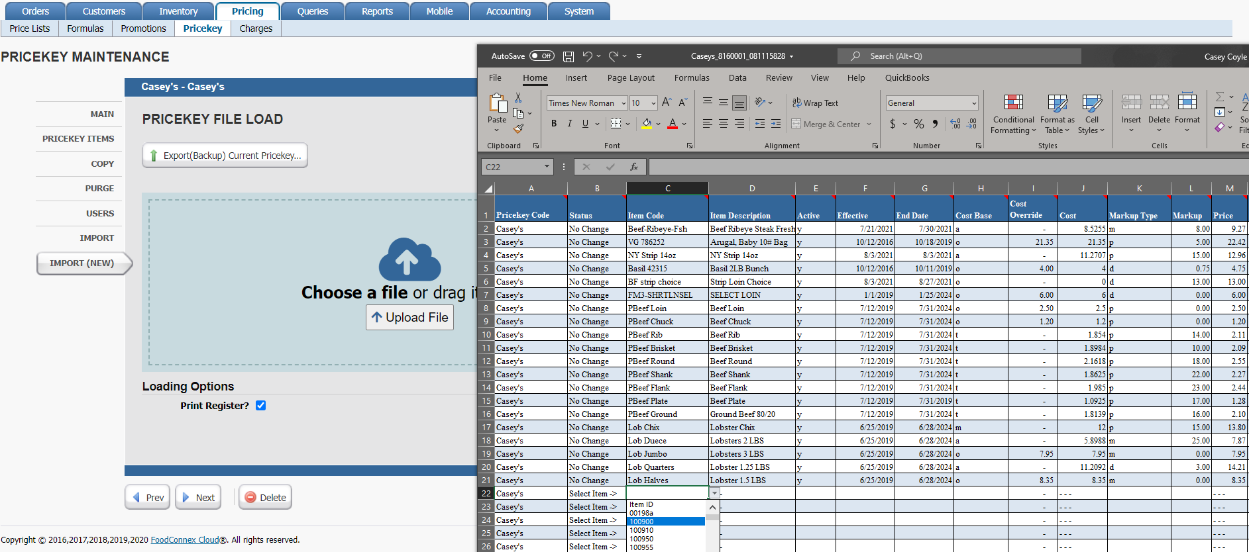
Task: Switch to Page Layout ribbon tab
Action: tap(631, 78)
